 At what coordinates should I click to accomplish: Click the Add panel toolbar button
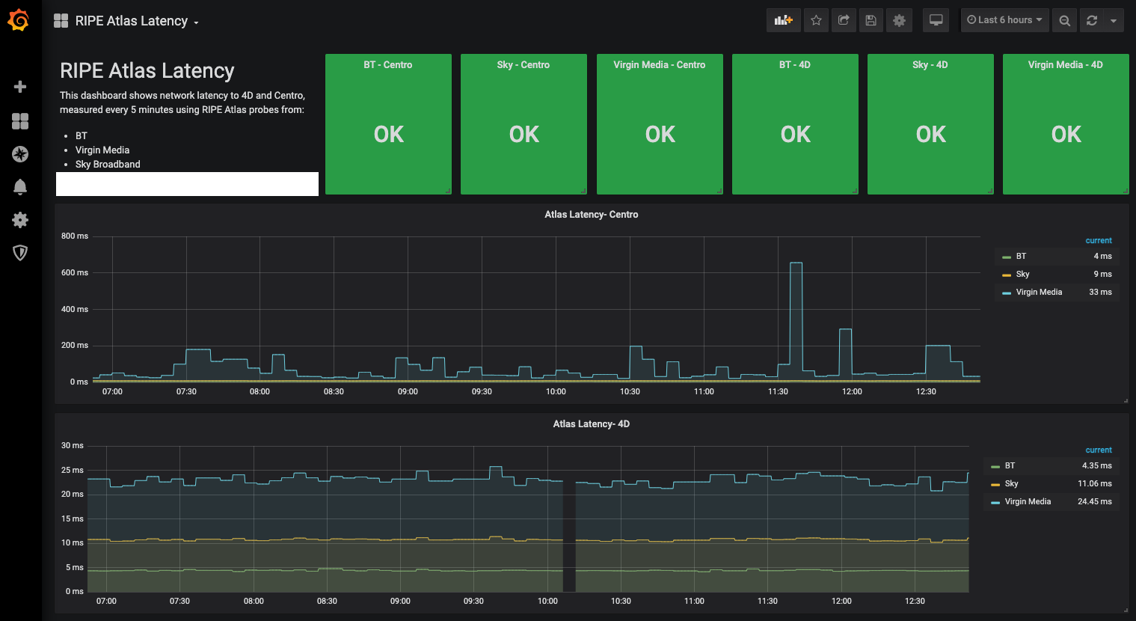[783, 20]
